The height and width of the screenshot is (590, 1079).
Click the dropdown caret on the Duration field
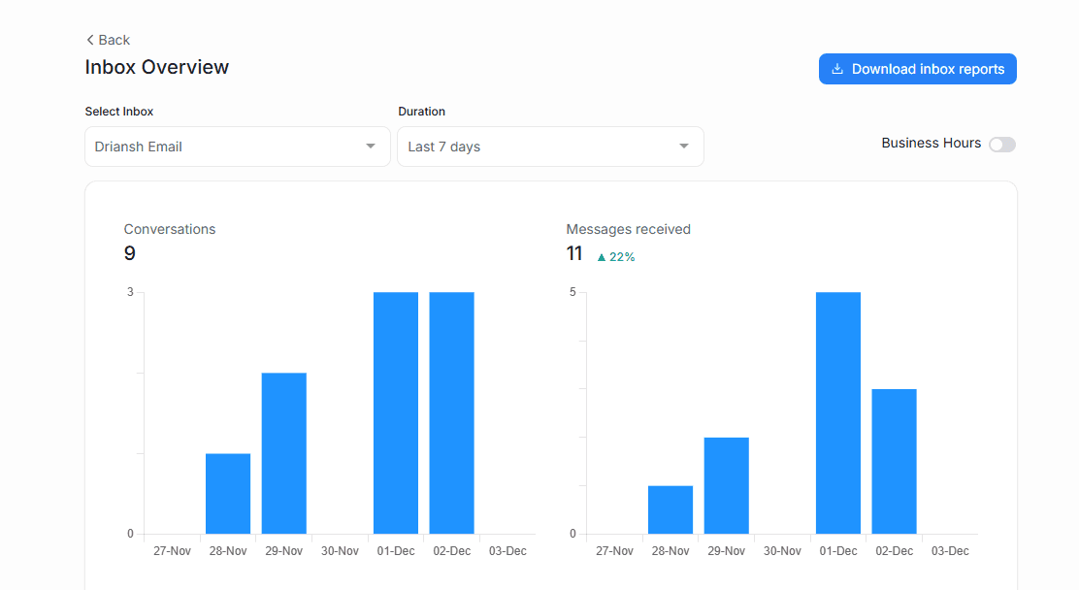(682, 146)
